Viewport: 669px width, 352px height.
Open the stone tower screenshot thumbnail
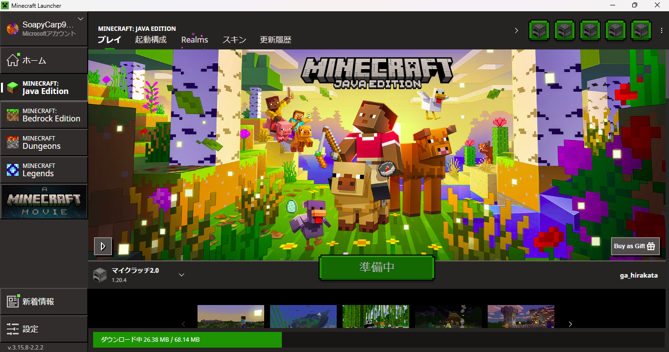coord(521,316)
